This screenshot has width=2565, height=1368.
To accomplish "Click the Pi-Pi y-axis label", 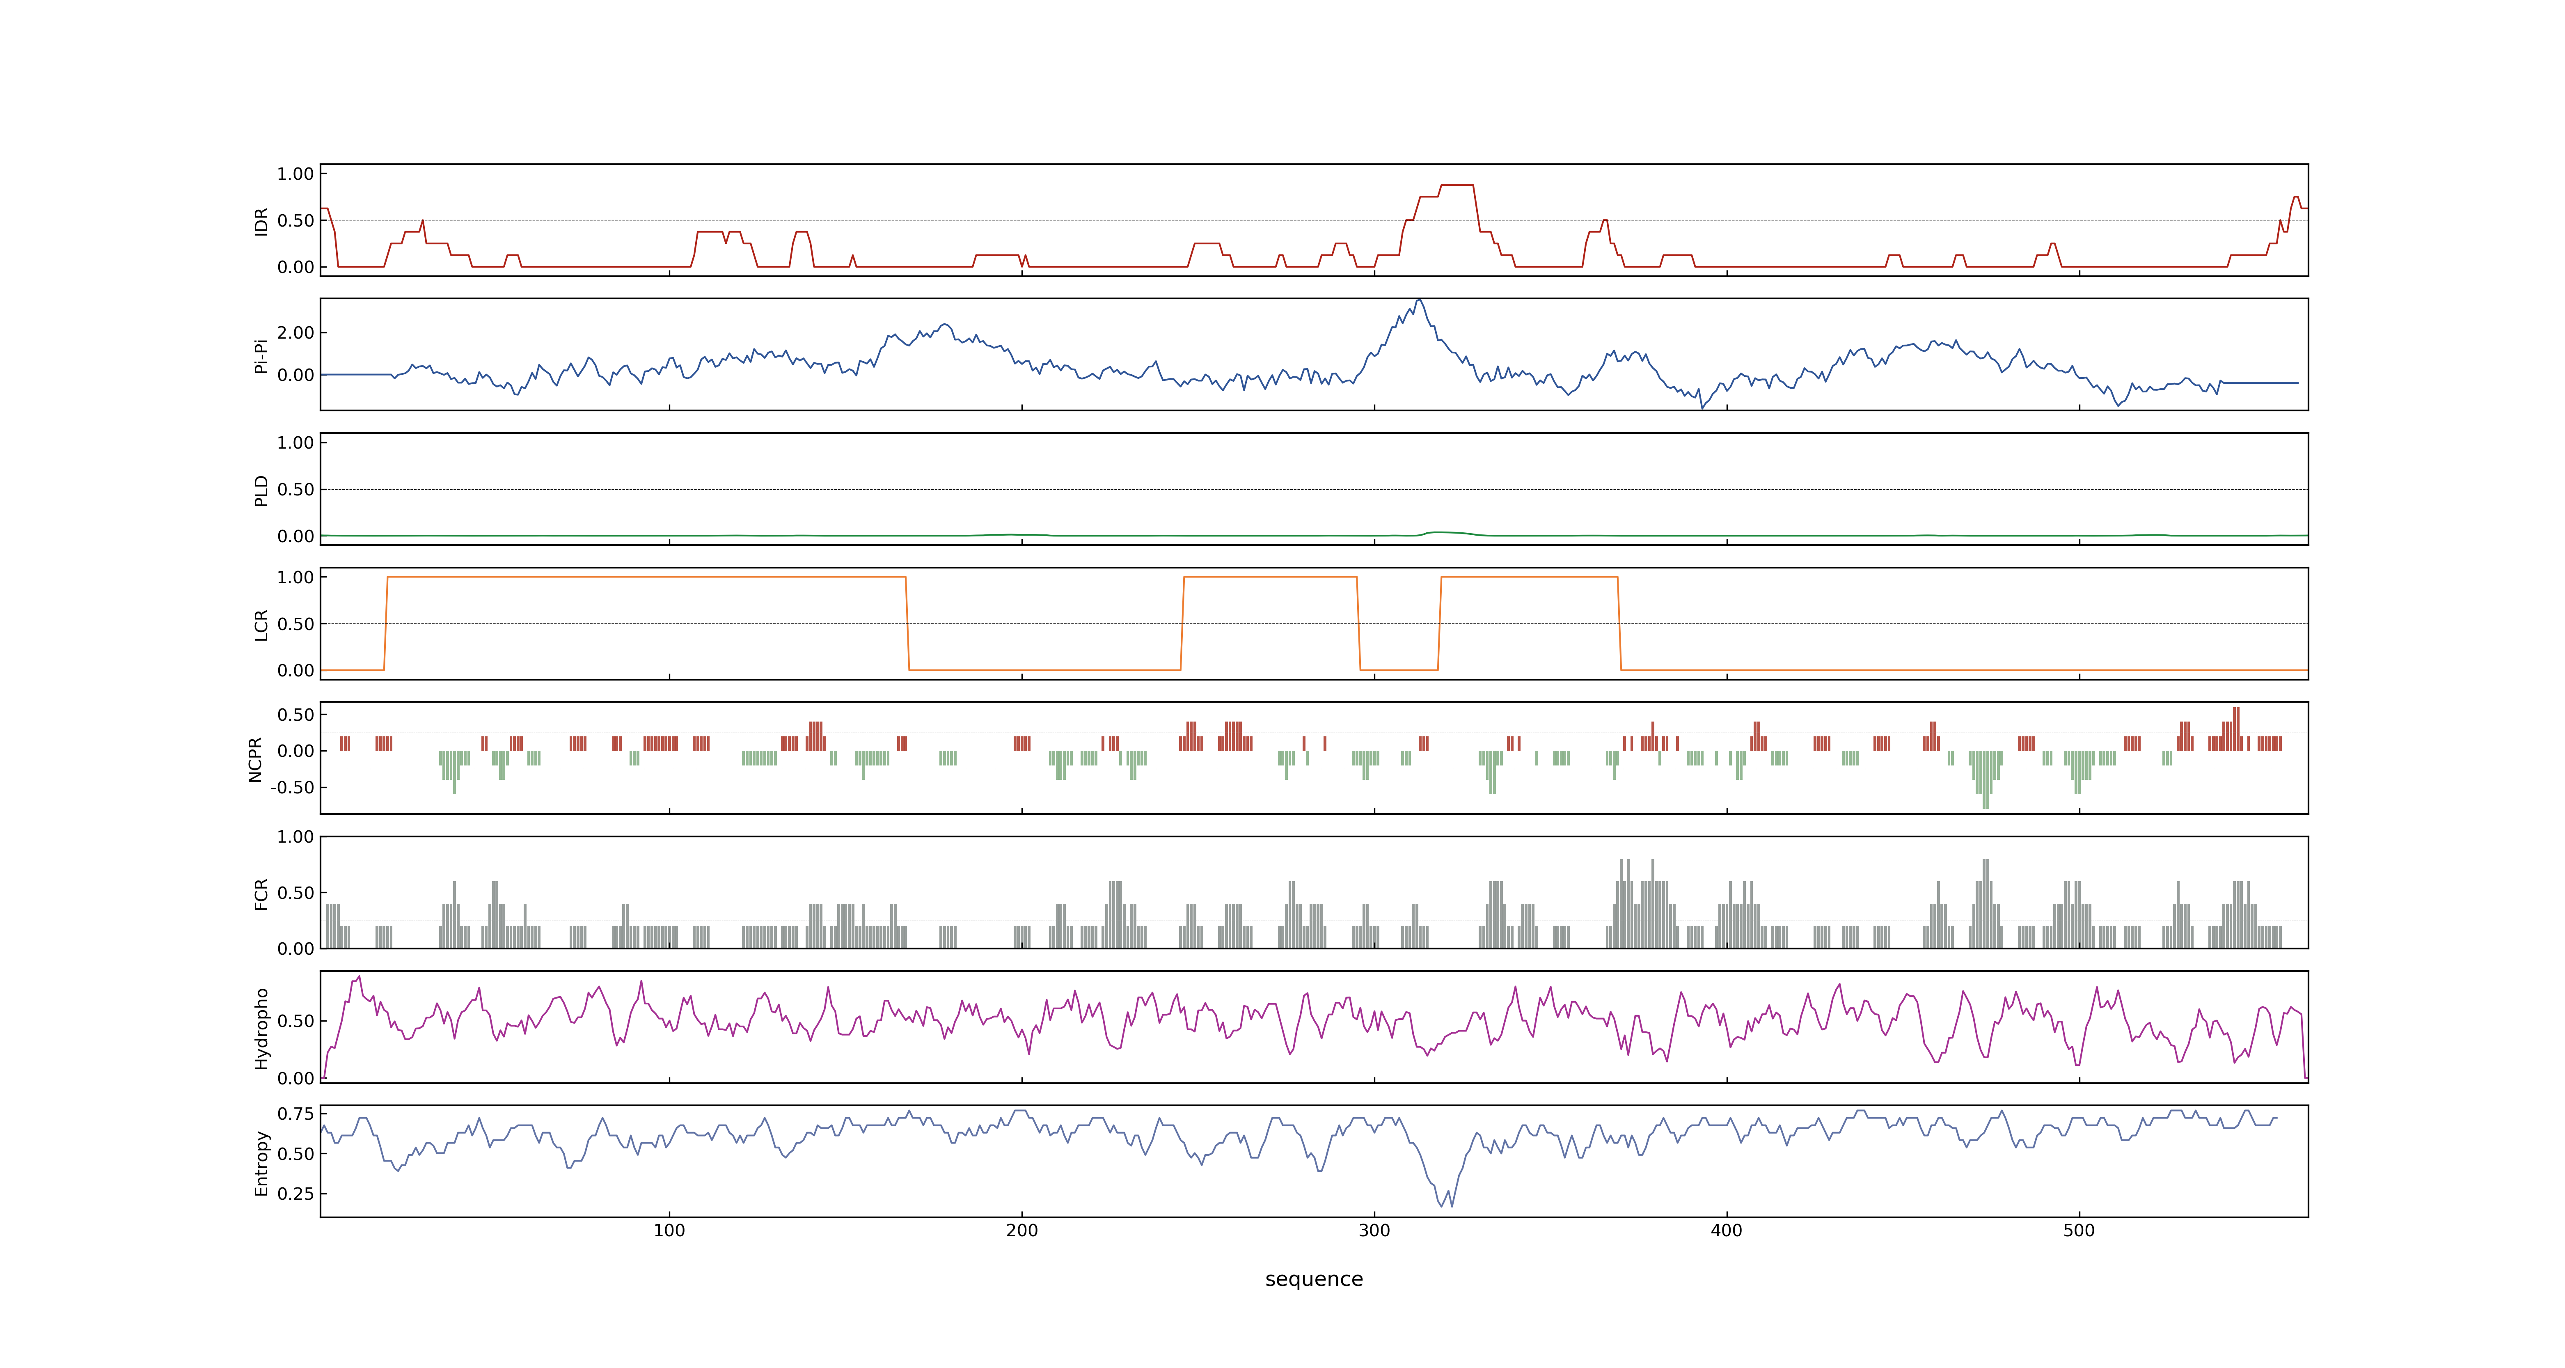I will (x=262, y=355).
